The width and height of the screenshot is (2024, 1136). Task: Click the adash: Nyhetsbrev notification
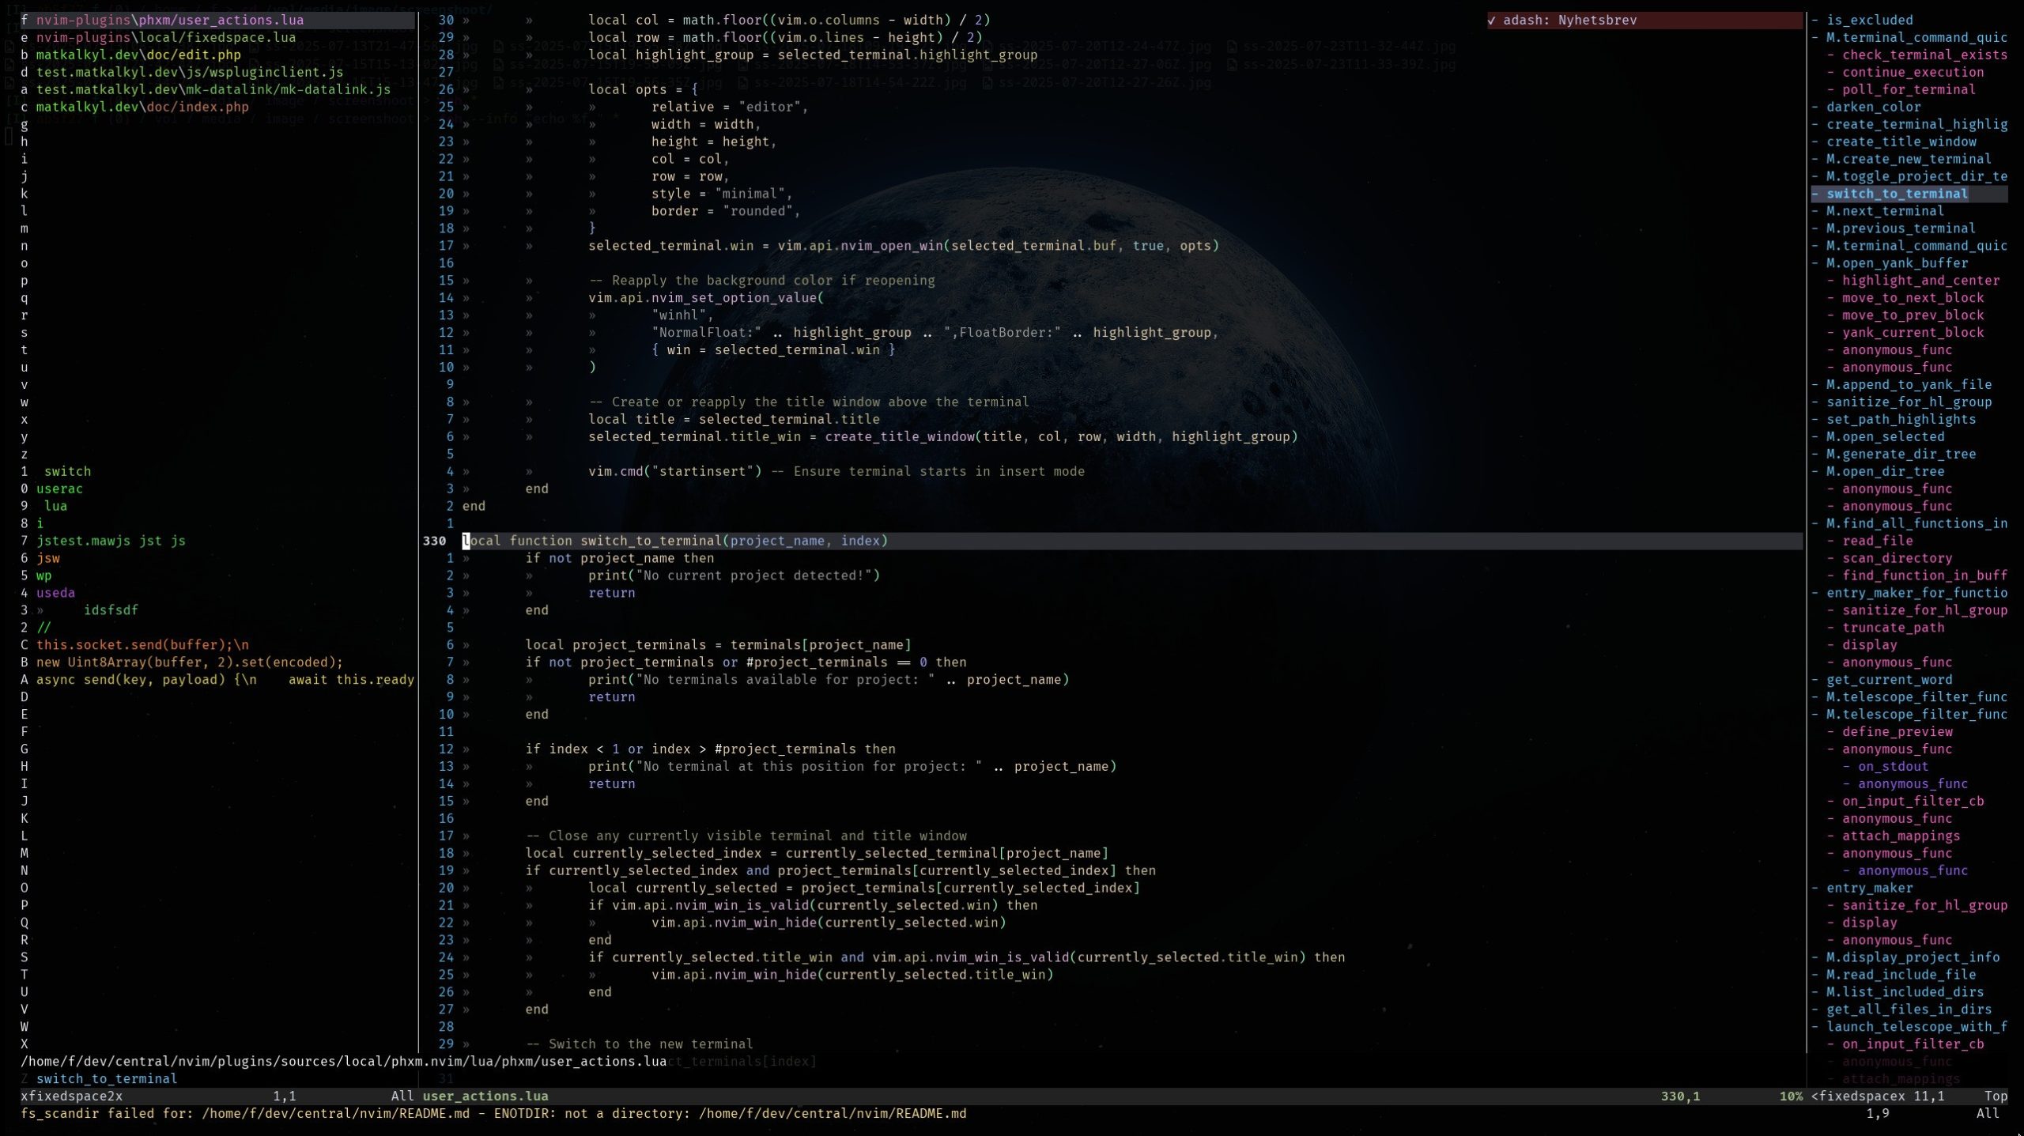click(x=1644, y=20)
